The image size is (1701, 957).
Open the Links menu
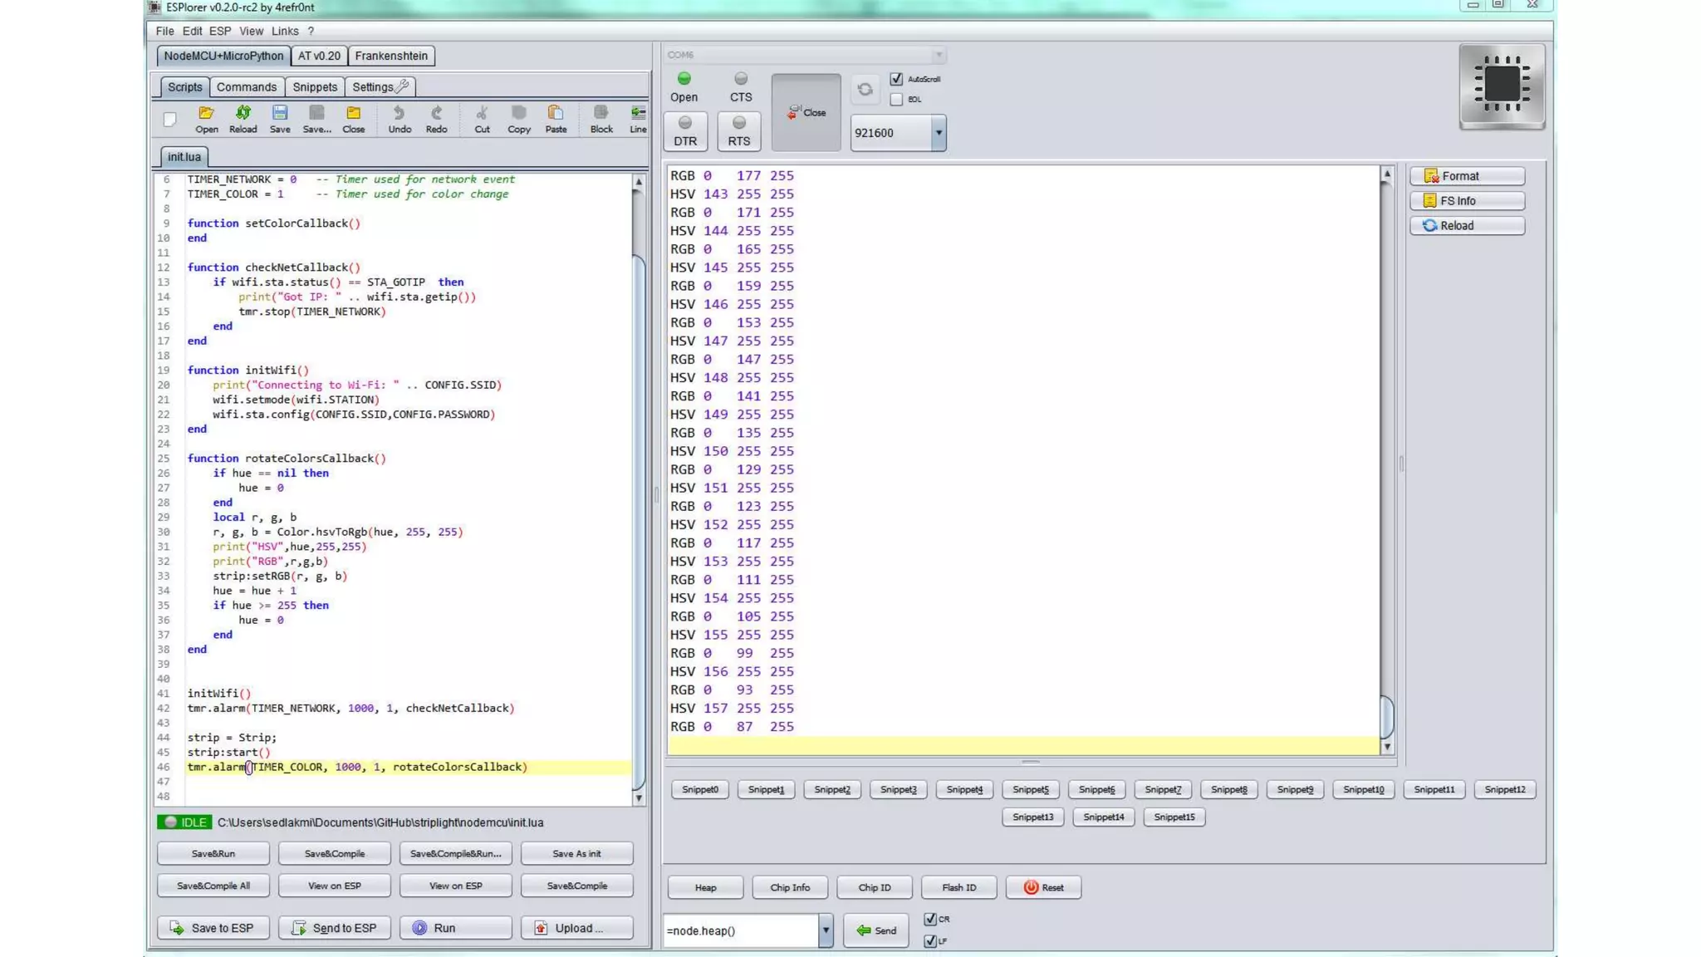(285, 31)
